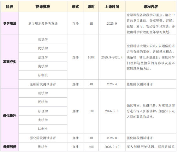The width and height of the screenshot is (178, 153).
Task: Select the 基础夯实 stage cell
Action: pyautogui.click(x=10, y=62)
